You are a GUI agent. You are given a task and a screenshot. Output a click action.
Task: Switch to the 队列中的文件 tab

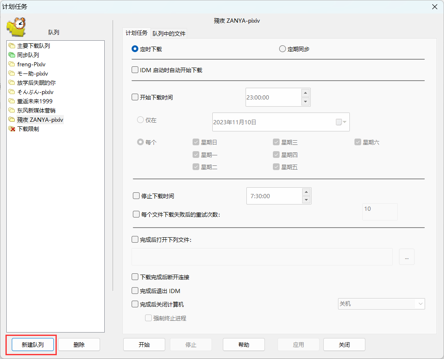[169, 34]
